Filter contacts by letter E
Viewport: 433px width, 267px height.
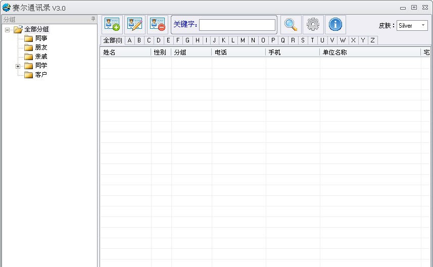point(168,40)
